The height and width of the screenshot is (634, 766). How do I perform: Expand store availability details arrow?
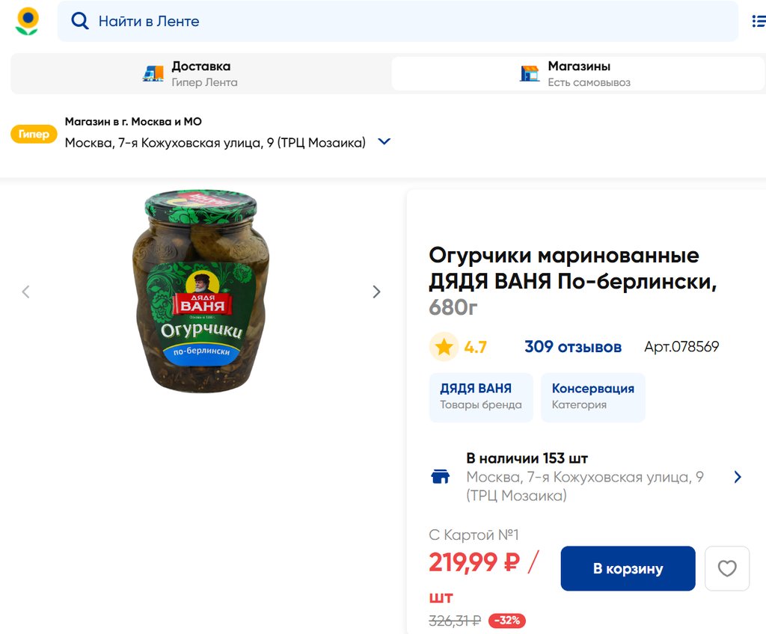[738, 477]
